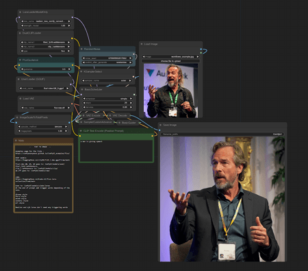The width and height of the screenshot is (308, 271).
Task: Decrease steps value with the left arrow
Action: tap(84, 103)
